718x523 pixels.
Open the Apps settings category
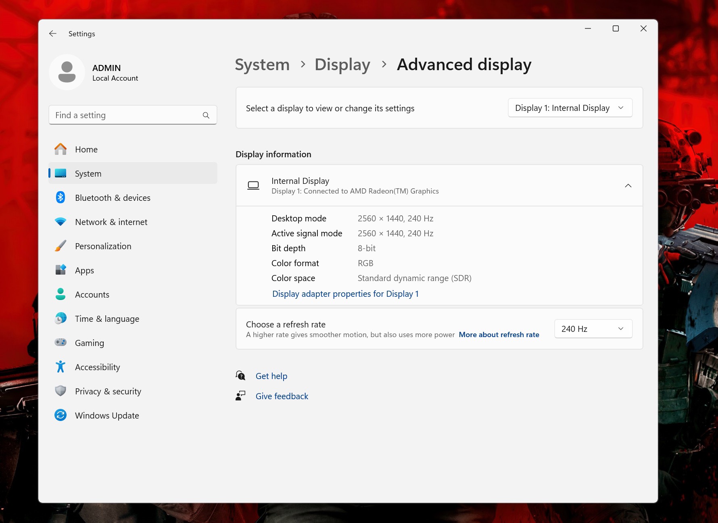(84, 271)
